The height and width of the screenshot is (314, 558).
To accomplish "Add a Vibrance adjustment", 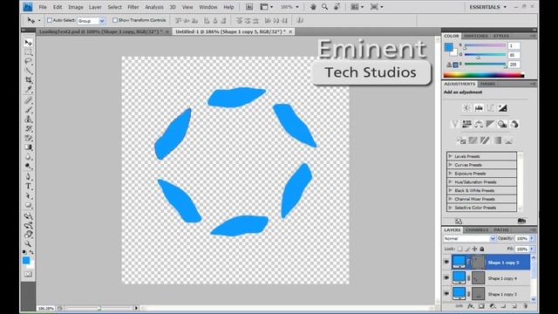I will point(455,124).
